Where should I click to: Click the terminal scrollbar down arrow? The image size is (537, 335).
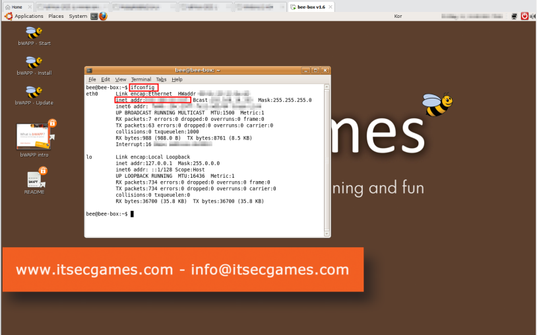click(x=327, y=234)
